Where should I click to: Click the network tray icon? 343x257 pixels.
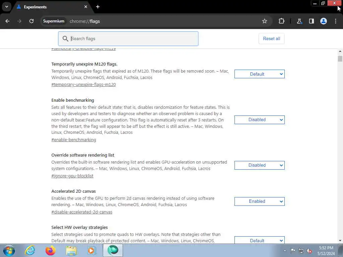[301, 251]
